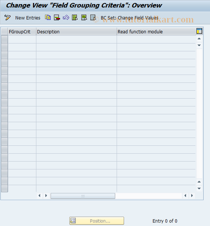
Task: Click the Delete row icon
Action: click(x=57, y=18)
